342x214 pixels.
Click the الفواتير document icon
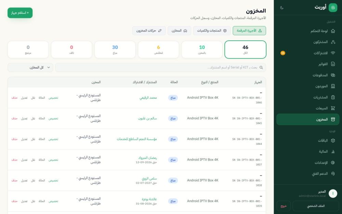pos(333,64)
